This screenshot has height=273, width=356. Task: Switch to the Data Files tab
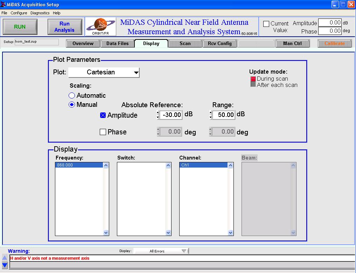click(117, 43)
